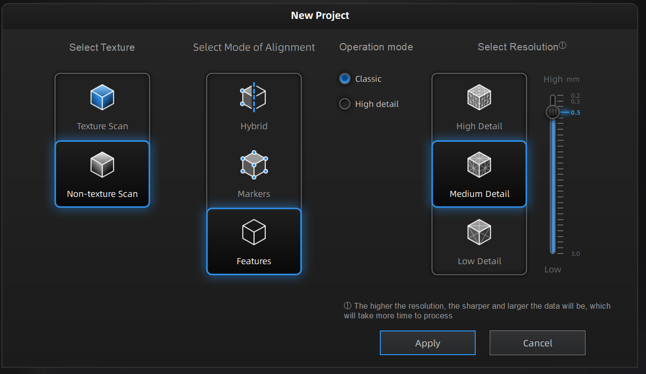Select the Texture Scan cube icon
This screenshot has width=646, height=374.
pyautogui.click(x=102, y=97)
